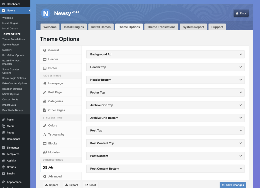Open the Theme Translations tab
The image size is (260, 188).
[x=161, y=27]
